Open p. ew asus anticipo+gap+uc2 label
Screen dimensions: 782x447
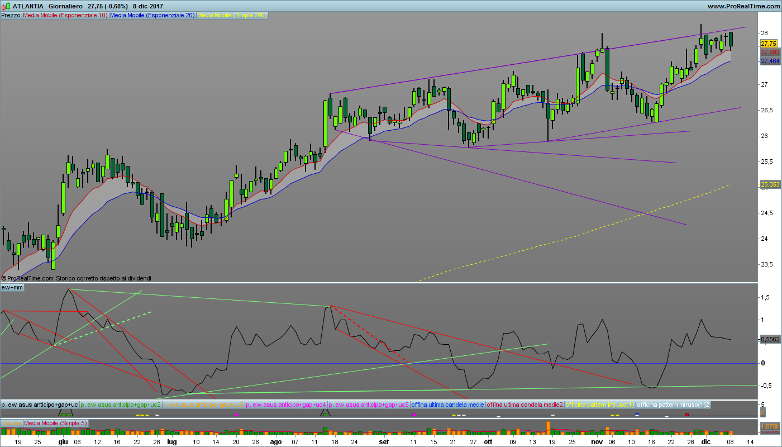click(121, 404)
